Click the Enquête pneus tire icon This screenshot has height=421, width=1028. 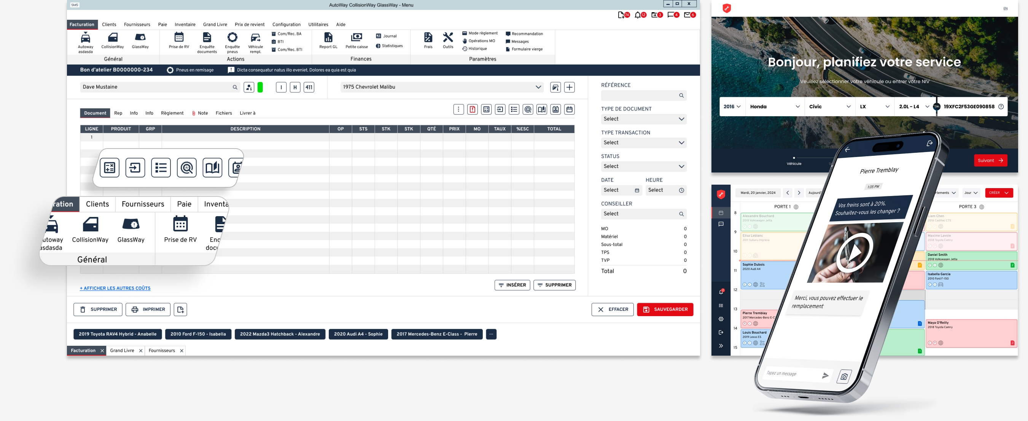point(232,38)
